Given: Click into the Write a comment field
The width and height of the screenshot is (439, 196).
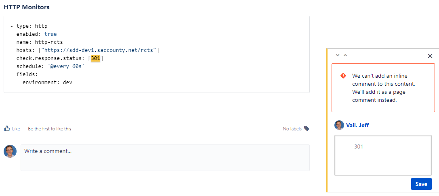Looking at the screenshot, I should click(165, 158).
